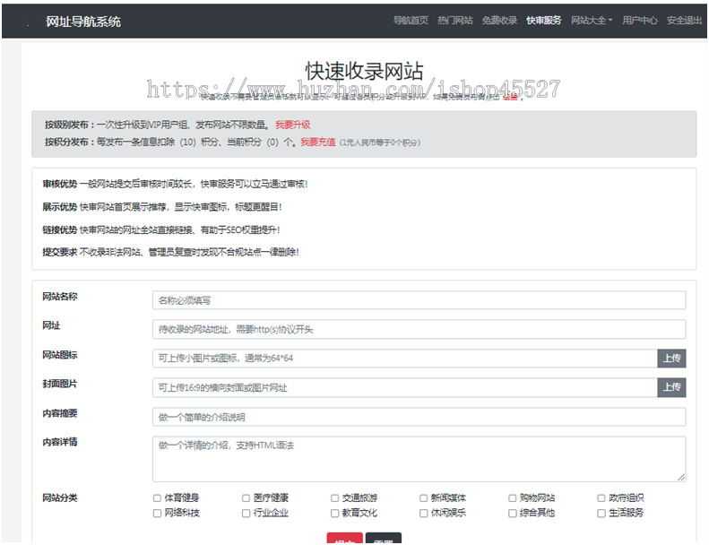The image size is (709, 545).
Task: Click inside the 内容详情 textarea
Action: (419, 459)
